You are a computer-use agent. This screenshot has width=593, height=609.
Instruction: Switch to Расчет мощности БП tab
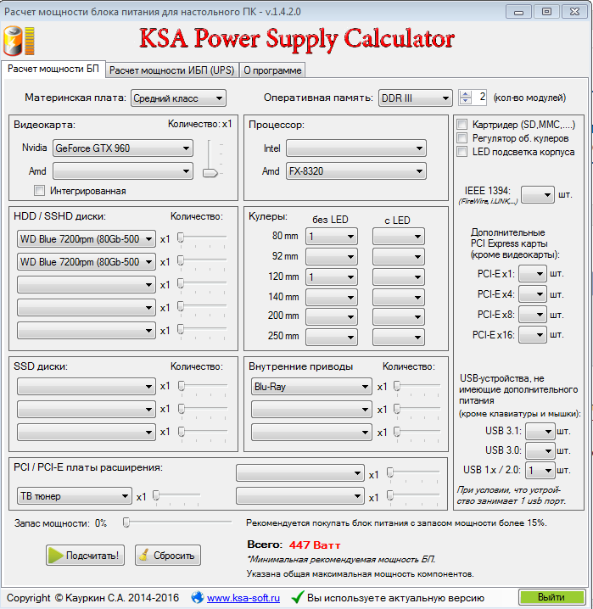[53, 70]
